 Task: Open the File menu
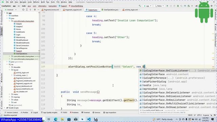pyautogui.click(x=7, y=2)
